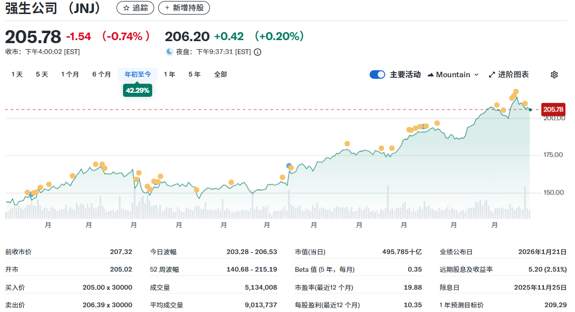Select the 年初至今 highlighted range
Viewport: 575px width, 312px height.
point(137,74)
